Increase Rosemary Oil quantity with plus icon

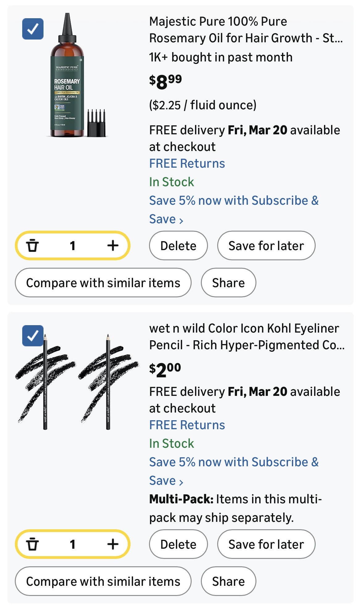click(113, 246)
